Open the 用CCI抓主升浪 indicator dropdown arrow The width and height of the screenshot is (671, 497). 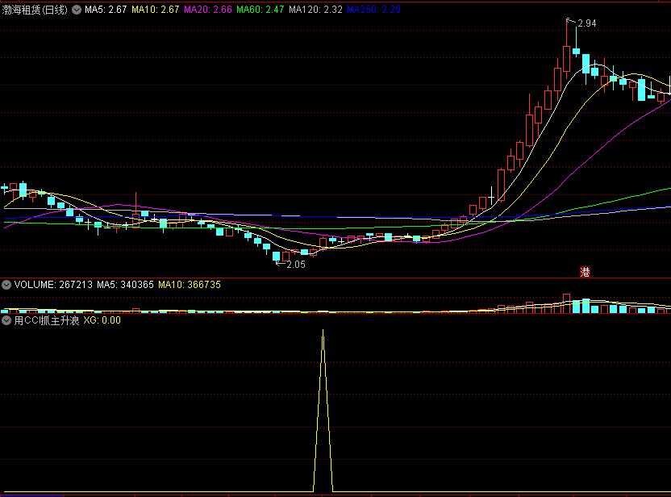[x=6, y=320]
